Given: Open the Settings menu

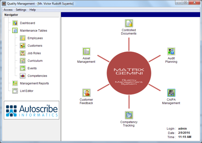Looking at the screenshot, I should pos(21,10).
